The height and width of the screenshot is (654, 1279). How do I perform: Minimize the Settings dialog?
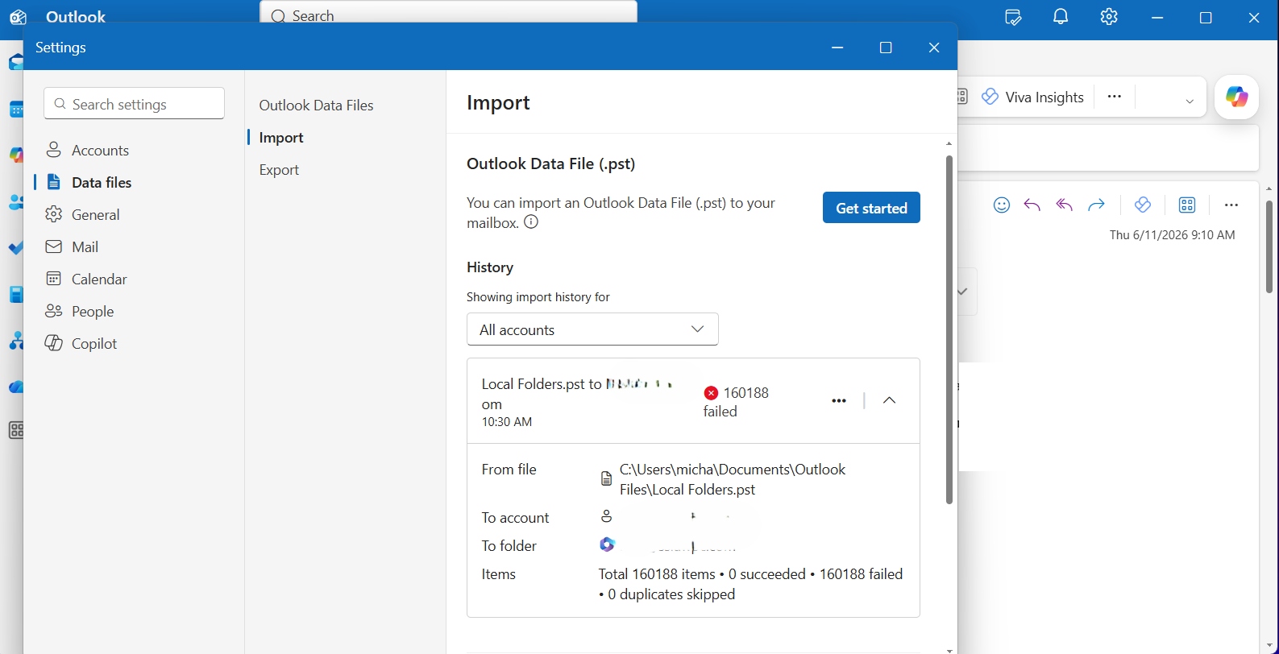[x=837, y=48]
